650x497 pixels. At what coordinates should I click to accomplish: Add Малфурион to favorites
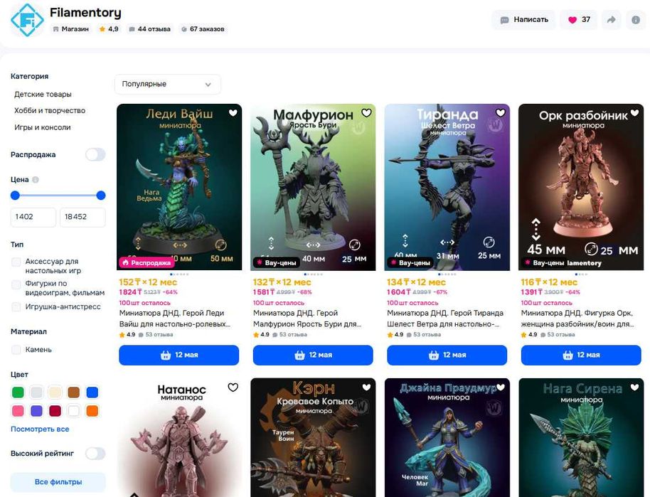click(366, 113)
